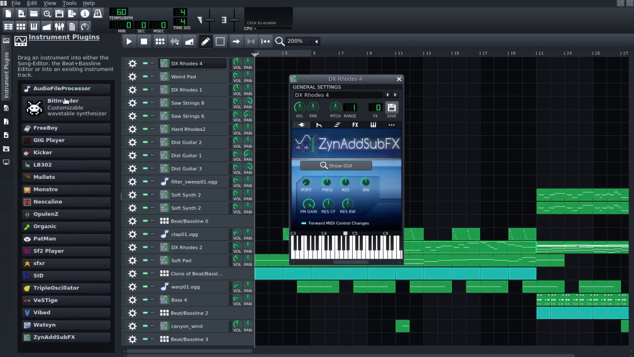Open the recently opened projects dropdown
The image size is (634, 357).
click(x=47, y=14)
